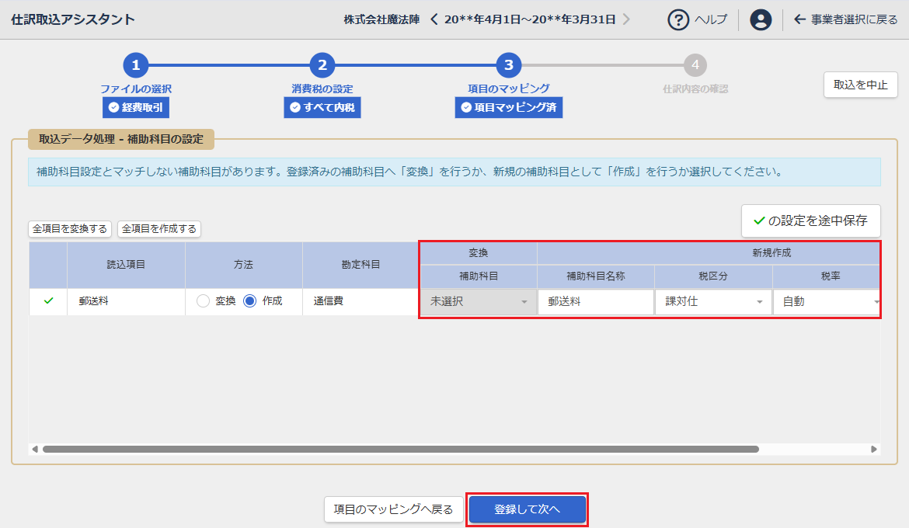The width and height of the screenshot is (909, 528).
Task: Click previous fiscal year chevron arrow
Action: (x=434, y=19)
